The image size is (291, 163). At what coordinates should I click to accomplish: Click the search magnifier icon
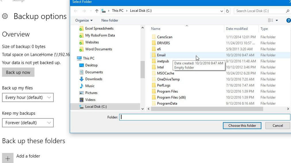pyautogui.click(x=287, y=11)
